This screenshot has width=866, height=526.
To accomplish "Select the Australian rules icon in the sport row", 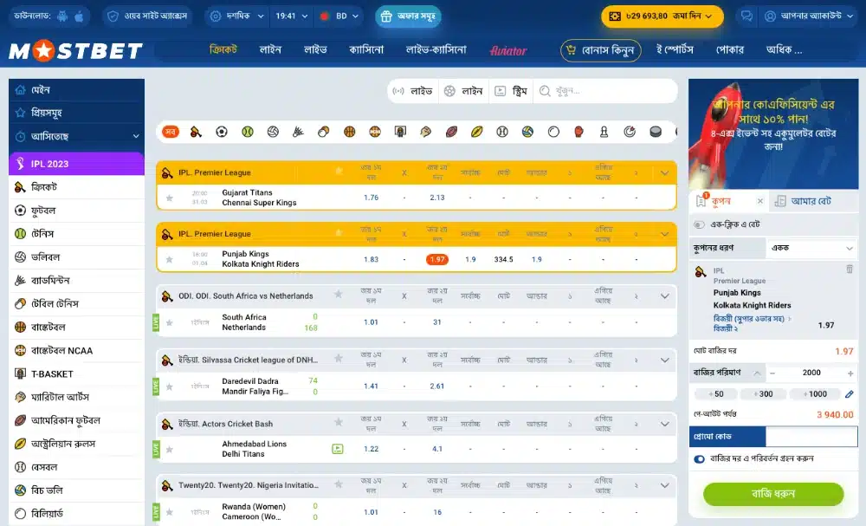I will tap(476, 132).
